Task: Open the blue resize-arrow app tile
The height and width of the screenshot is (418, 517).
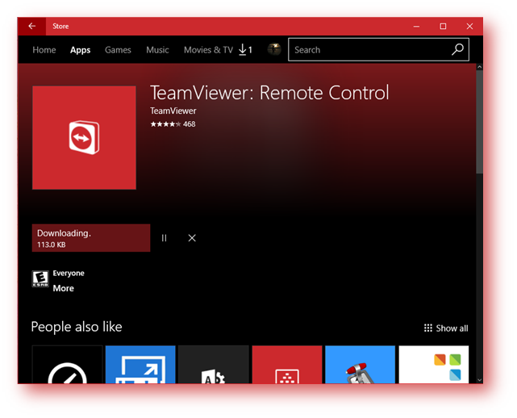Action: (140, 364)
